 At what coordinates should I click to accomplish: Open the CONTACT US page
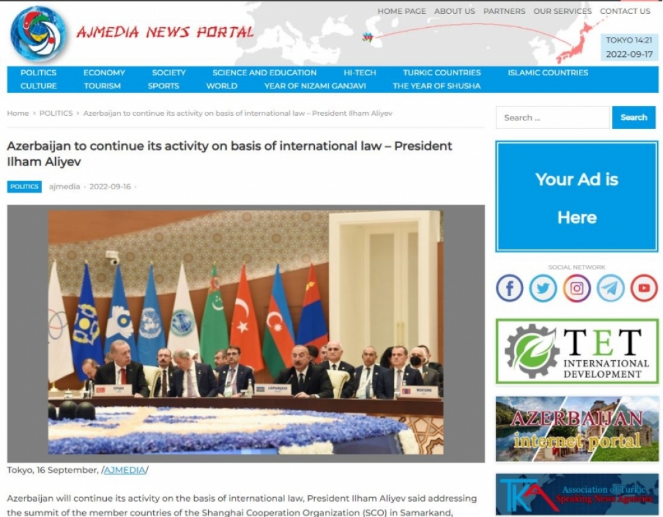point(625,11)
